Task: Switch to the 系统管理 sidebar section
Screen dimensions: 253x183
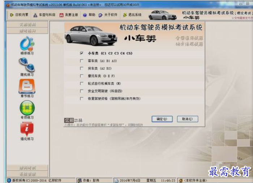Action: pyautogui.click(x=27, y=174)
